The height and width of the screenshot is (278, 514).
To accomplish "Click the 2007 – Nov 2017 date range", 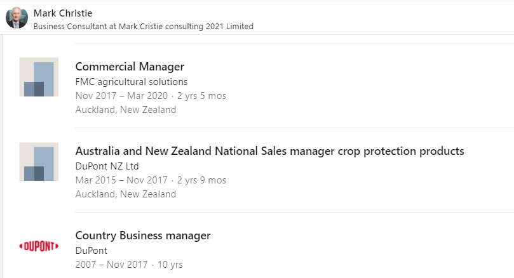I will coord(111,265).
